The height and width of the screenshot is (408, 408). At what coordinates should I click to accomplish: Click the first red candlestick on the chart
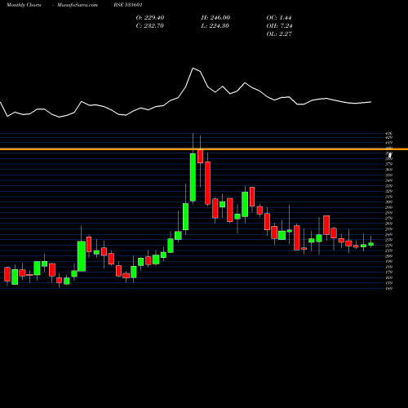[x=7, y=274]
